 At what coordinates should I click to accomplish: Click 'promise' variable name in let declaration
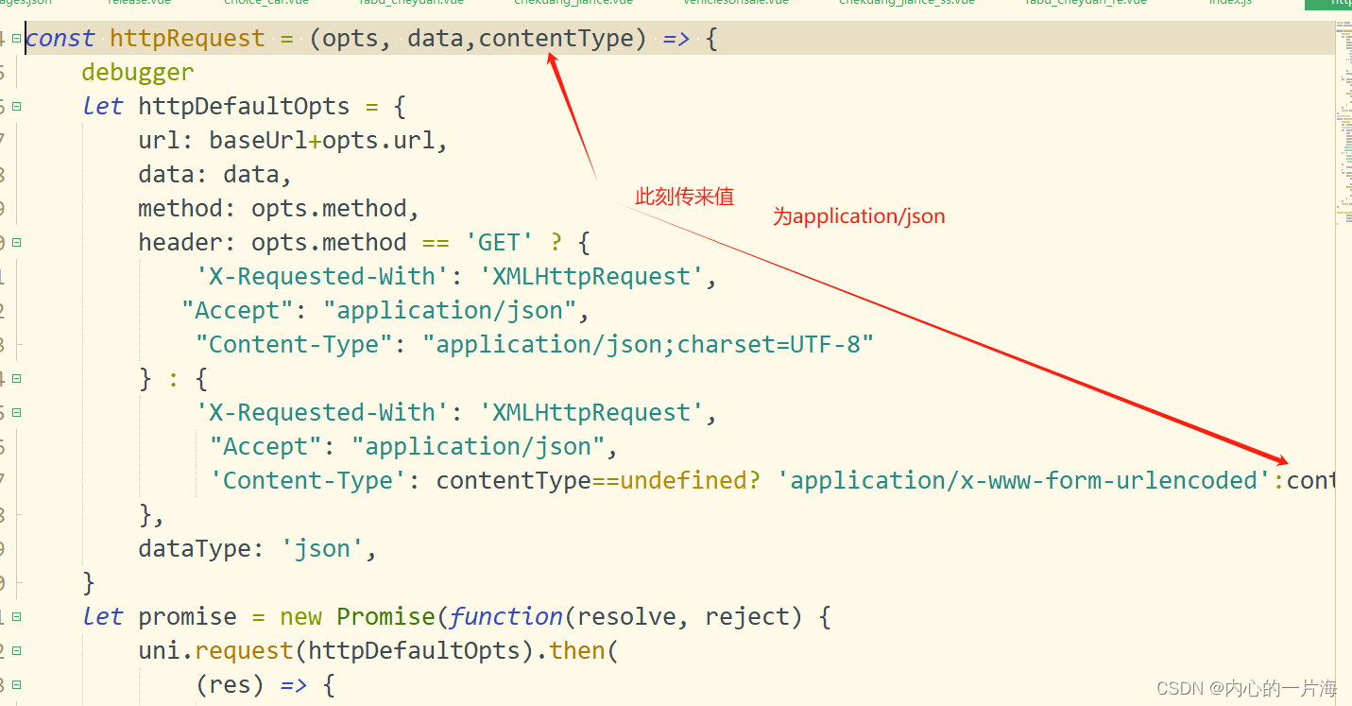tap(187, 617)
